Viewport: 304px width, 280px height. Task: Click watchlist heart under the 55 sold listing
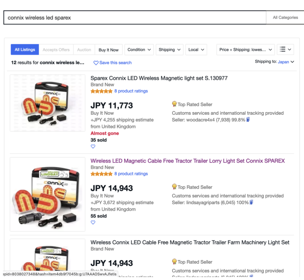point(93,223)
